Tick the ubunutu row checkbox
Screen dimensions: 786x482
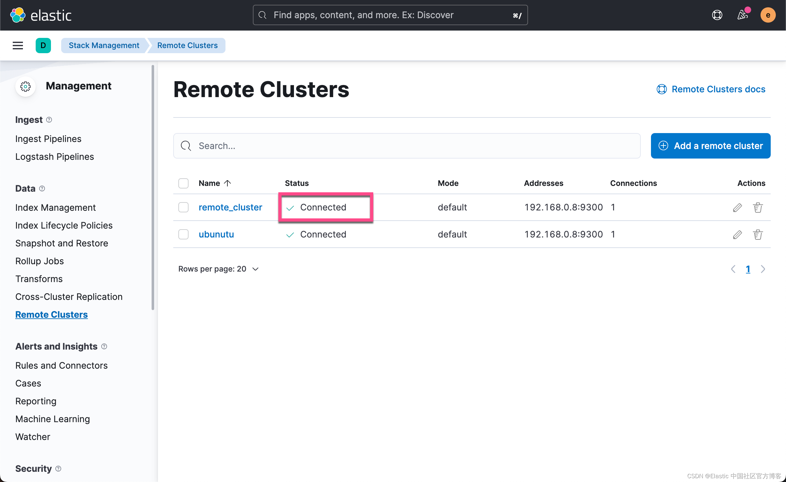[x=183, y=235]
